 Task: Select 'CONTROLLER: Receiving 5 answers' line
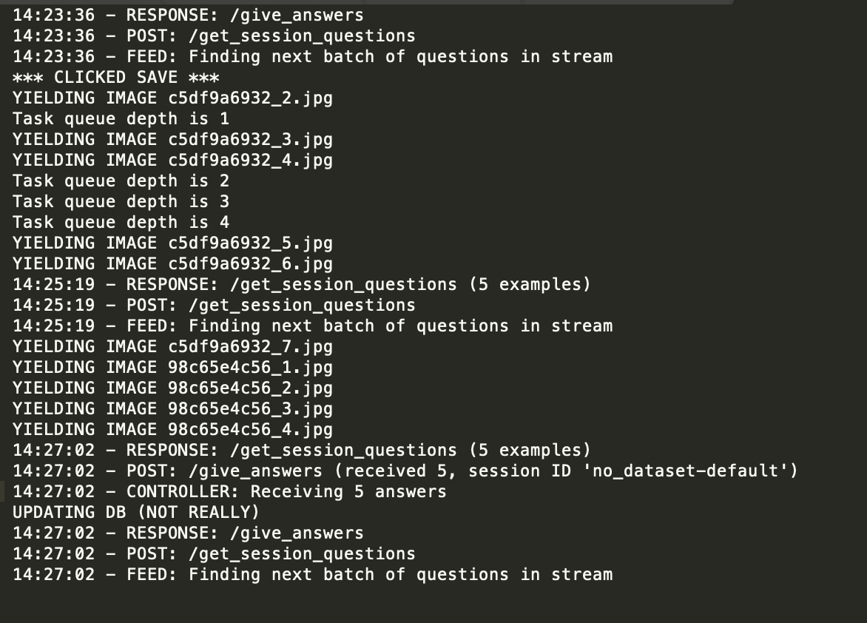(229, 492)
